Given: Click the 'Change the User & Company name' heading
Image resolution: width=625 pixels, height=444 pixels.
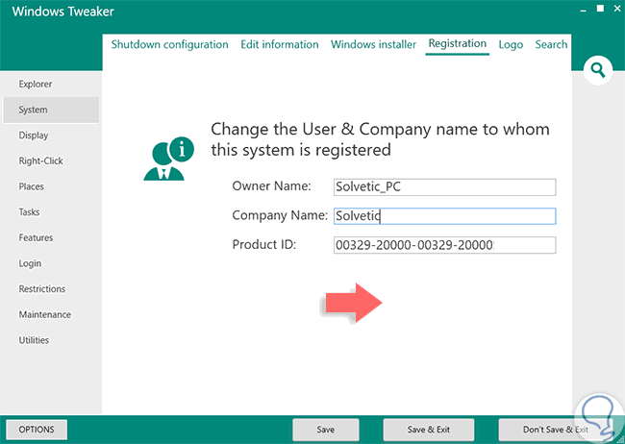Looking at the screenshot, I should 380,139.
